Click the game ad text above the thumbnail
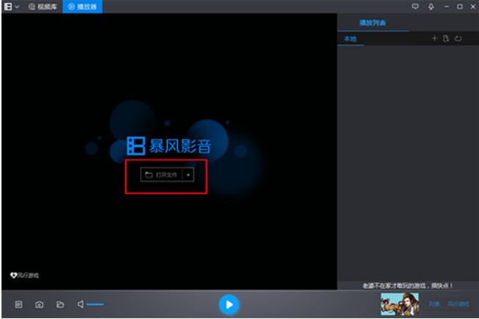Screen dimensions: 479x319 coord(408,286)
